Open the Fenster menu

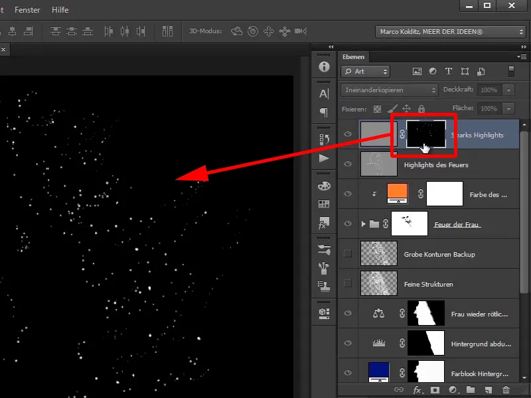click(27, 10)
